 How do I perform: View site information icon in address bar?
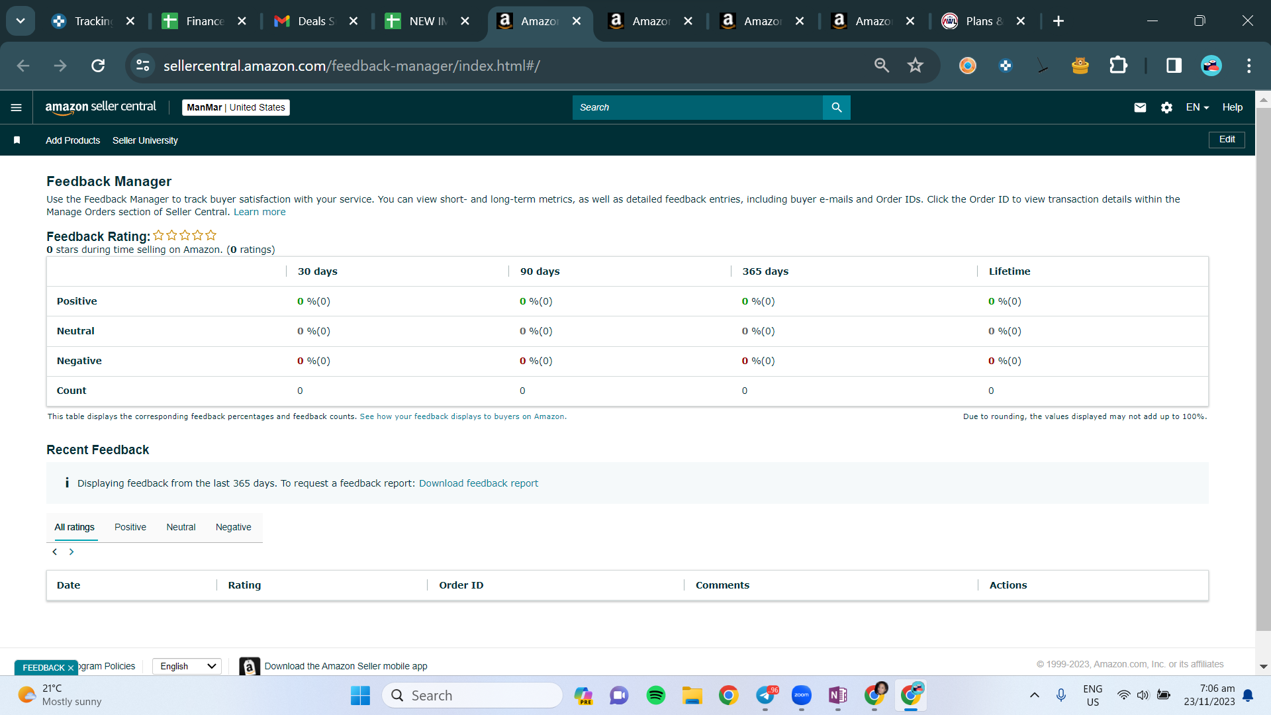143,66
